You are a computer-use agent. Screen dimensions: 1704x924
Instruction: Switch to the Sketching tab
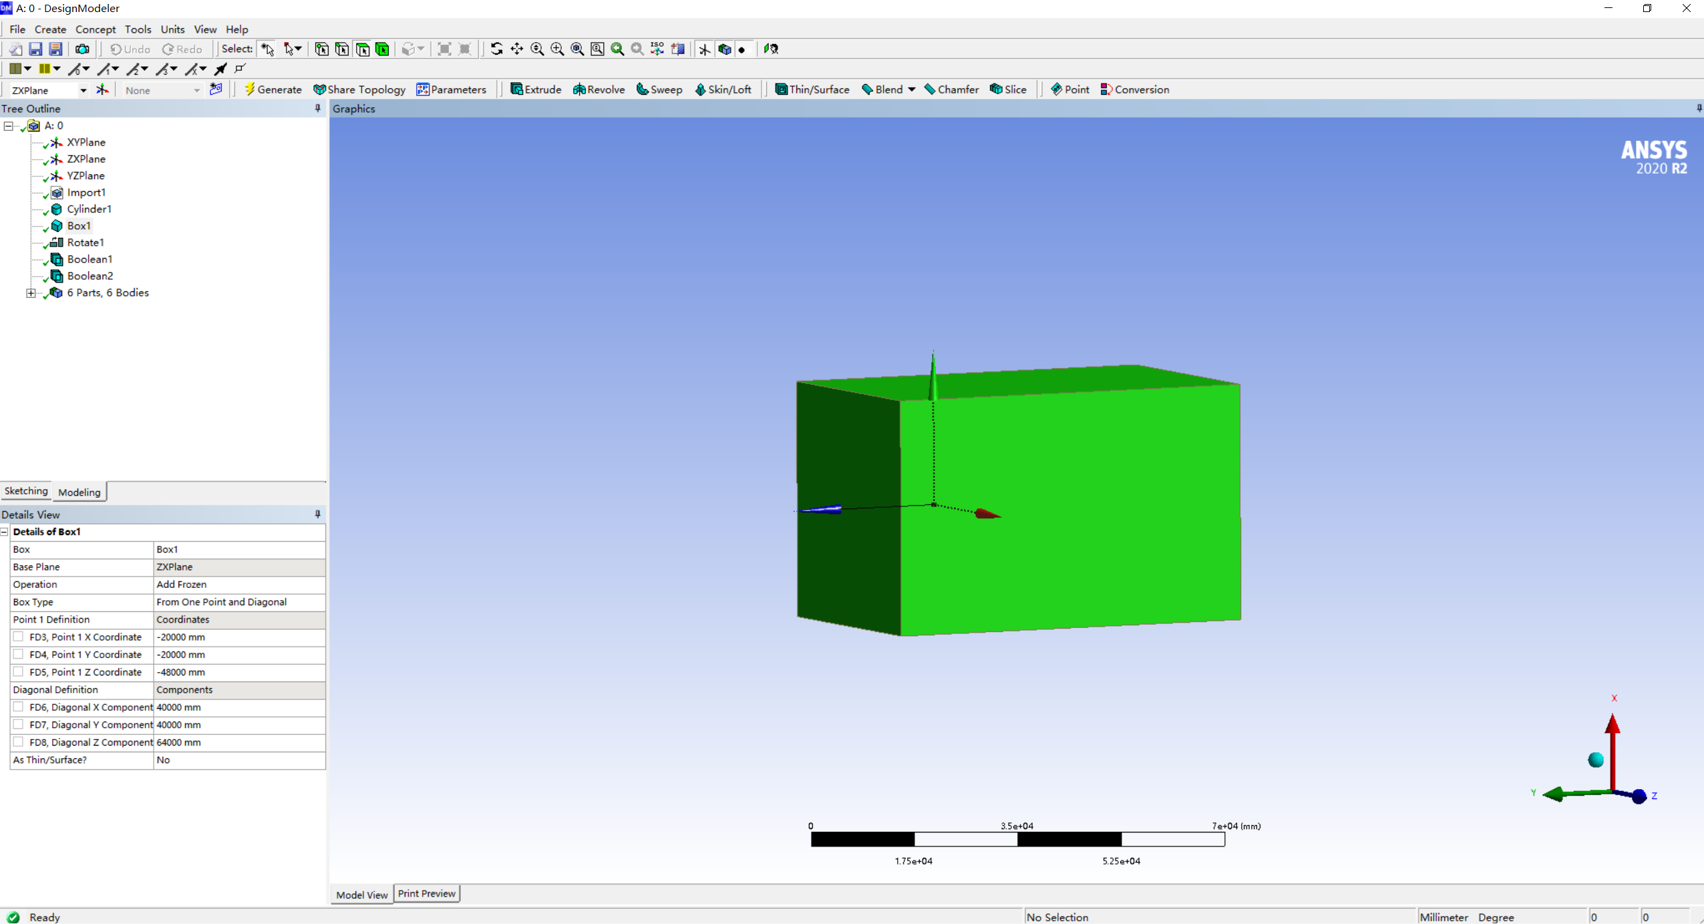pos(26,491)
